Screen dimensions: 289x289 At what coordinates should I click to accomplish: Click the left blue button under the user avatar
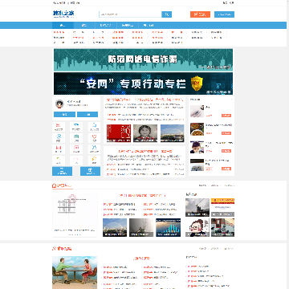64,115
